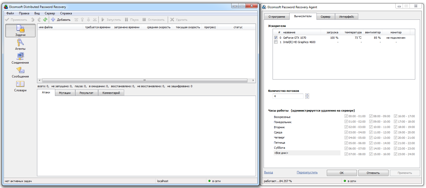Click the Остановить stop button in the toolbar
The image size is (426, 188).
pos(153,19)
